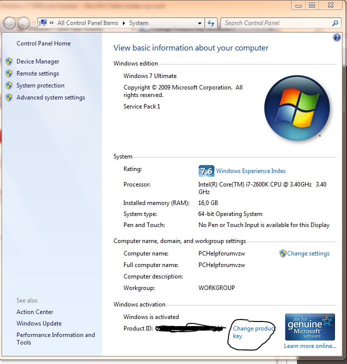The width and height of the screenshot is (347, 364).
Task: Open Help via the question mark icon
Action: tap(337, 37)
